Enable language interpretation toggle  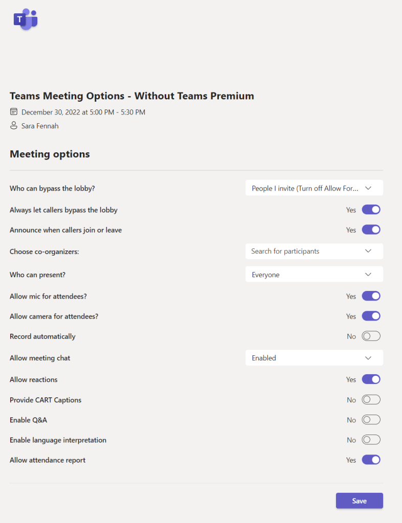(x=371, y=440)
